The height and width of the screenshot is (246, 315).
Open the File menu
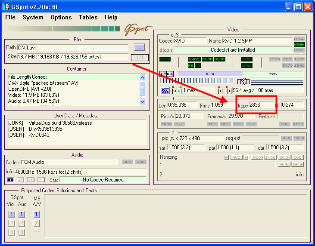coord(10,18)
